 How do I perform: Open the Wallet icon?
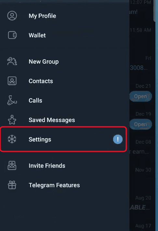(12, 35)
